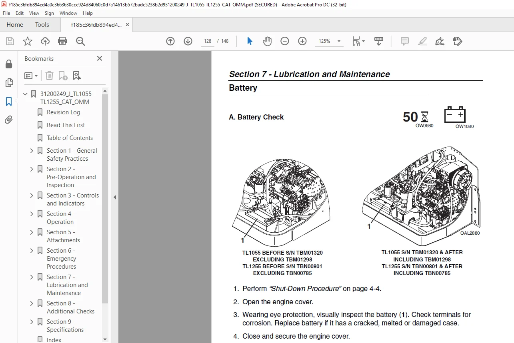Image resolution: width=514 pixels, height=343 pixels.
Task: Go to previous page arrow
Action: tap(170, 41)
